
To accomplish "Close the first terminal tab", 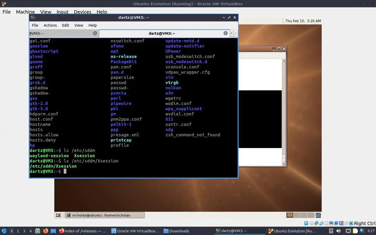I will [95, 33].
